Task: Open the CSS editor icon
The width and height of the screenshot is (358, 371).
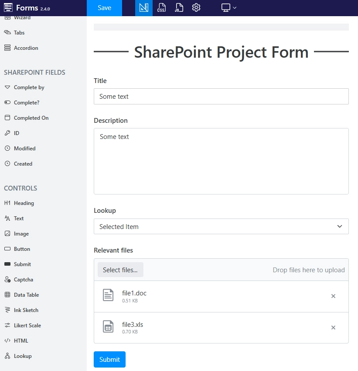Action: click(161, 8)
